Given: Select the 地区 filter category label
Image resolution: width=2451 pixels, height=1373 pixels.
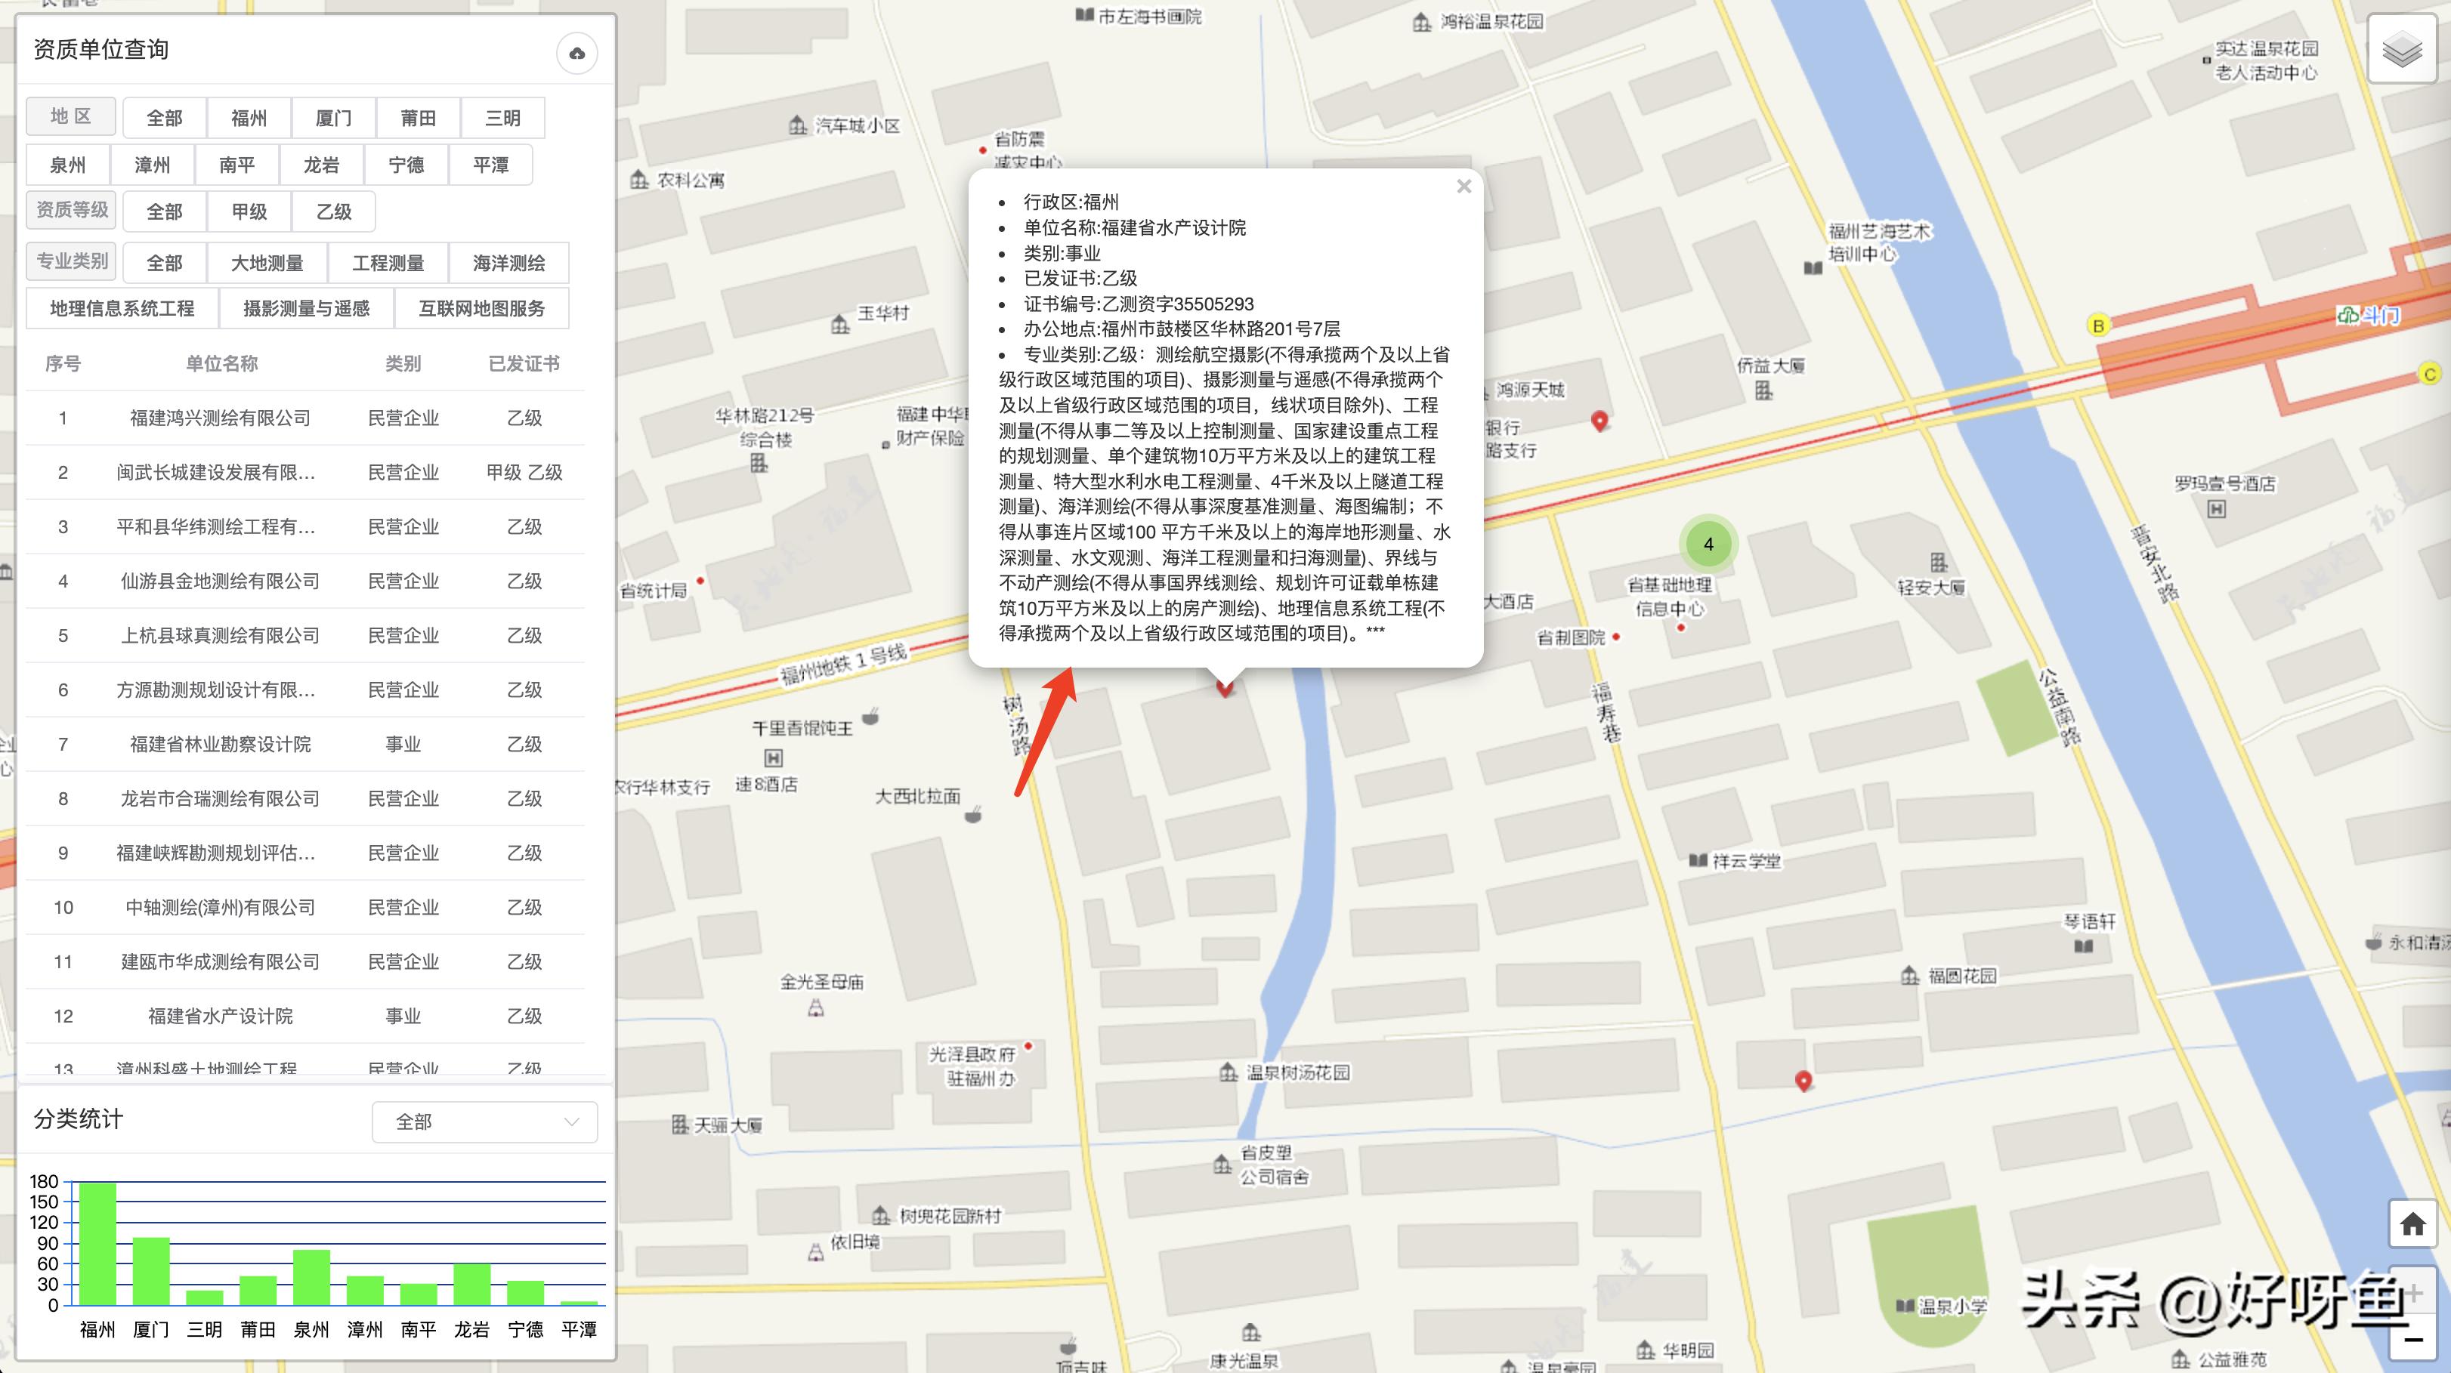Looking at the screenshot, I should tap(70, 116).
